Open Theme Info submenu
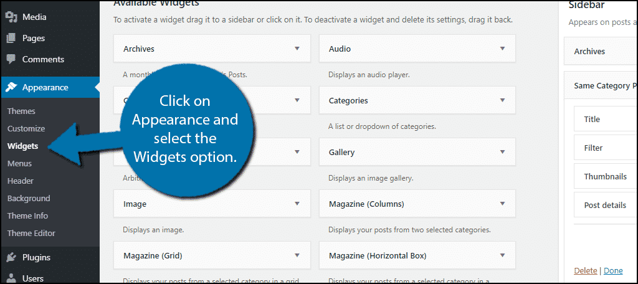The width and height of the screenshot is (638, 284). click(x=27, y=216)
